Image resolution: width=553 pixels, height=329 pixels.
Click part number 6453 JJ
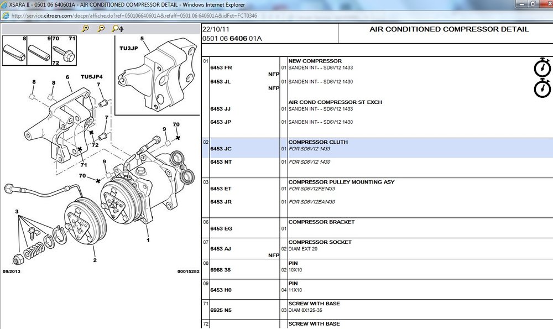pos(221,109)
